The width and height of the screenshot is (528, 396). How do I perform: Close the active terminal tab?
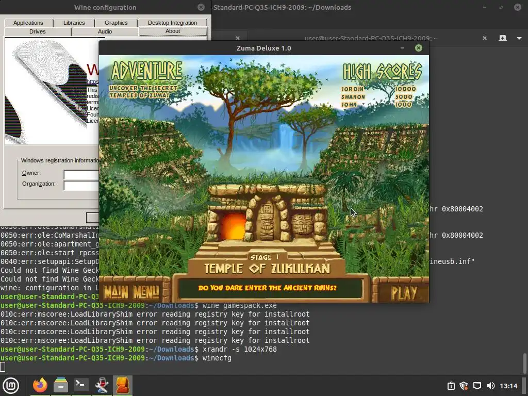point(485,38)
